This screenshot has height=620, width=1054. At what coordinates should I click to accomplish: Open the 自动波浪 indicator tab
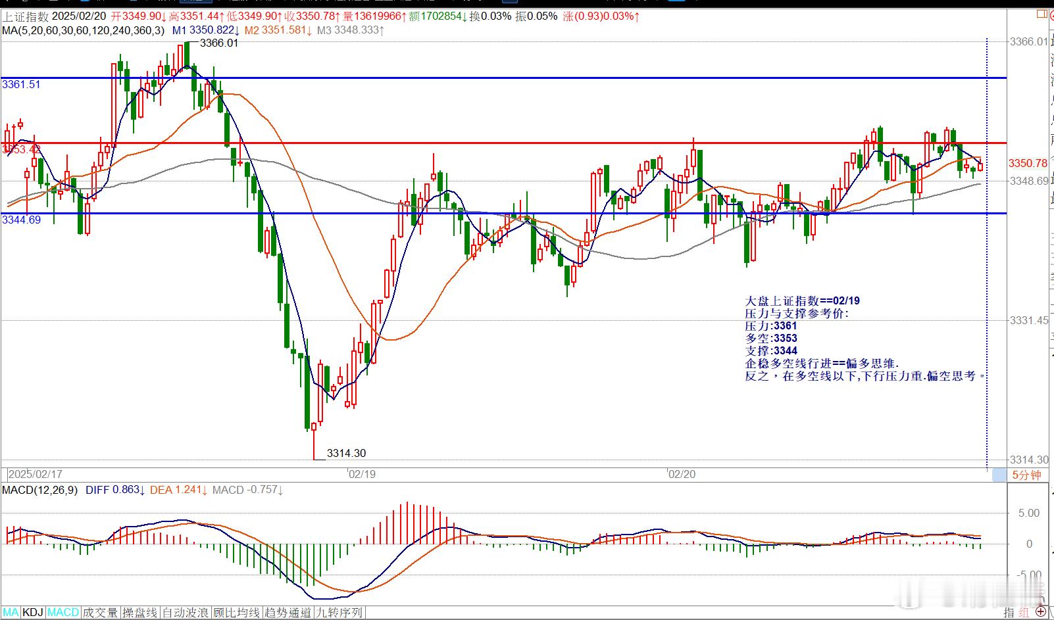pos(186,613)
